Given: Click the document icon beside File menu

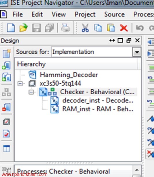Looking at the screenshot, I should coord(4,14).
